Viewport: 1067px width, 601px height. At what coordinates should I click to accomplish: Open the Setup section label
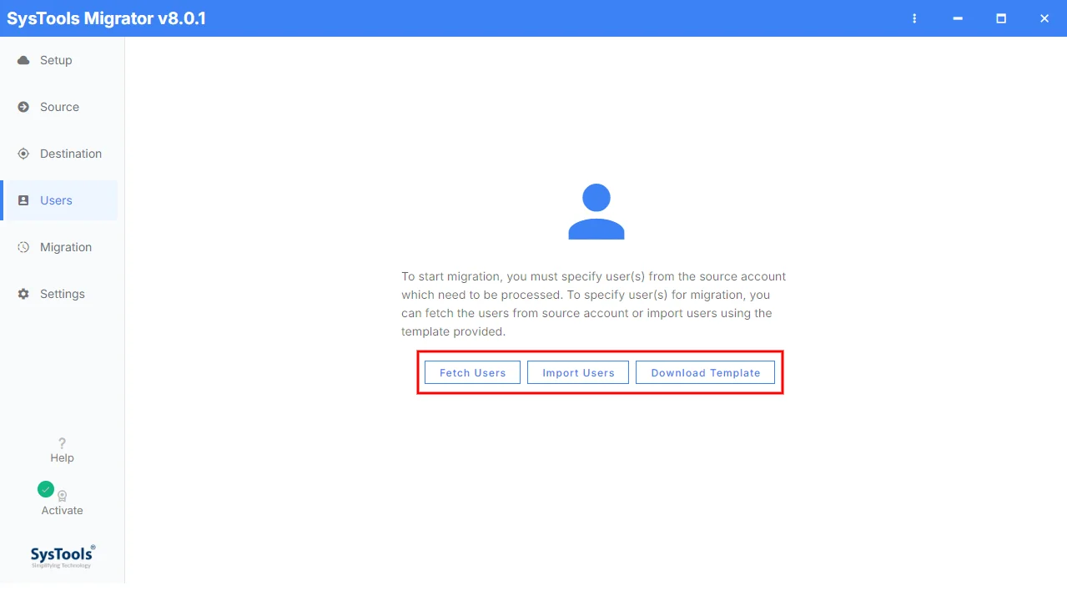(x=56, y=60)
